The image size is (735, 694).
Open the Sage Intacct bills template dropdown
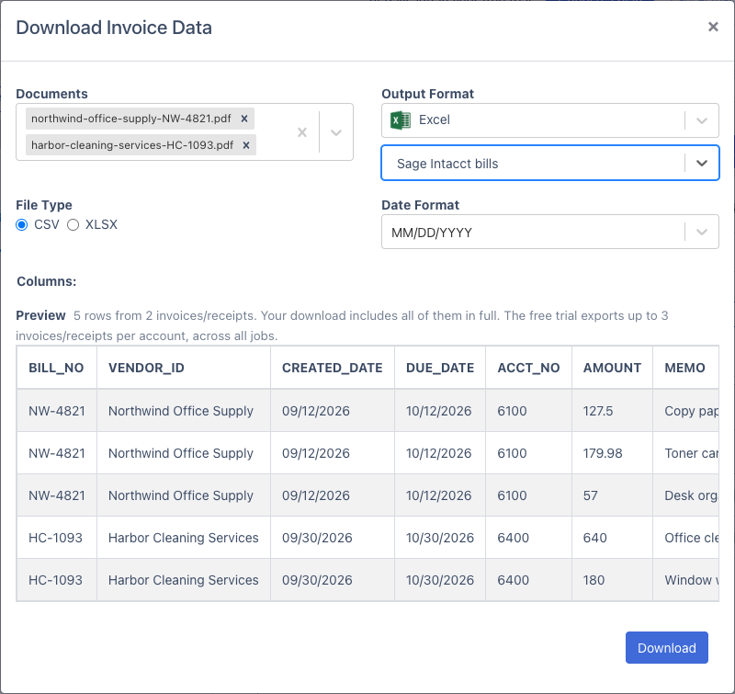pyautogui.click(x=701, y=164)
